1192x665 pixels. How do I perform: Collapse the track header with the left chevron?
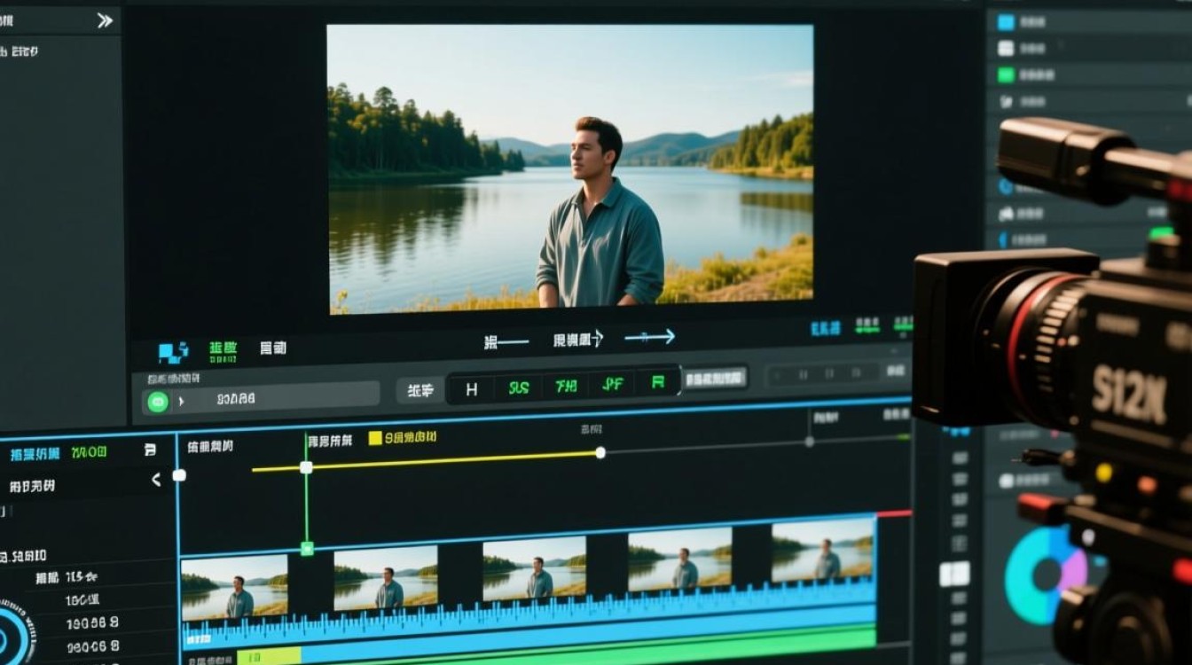pyautogui.click(x=156, y=480)
